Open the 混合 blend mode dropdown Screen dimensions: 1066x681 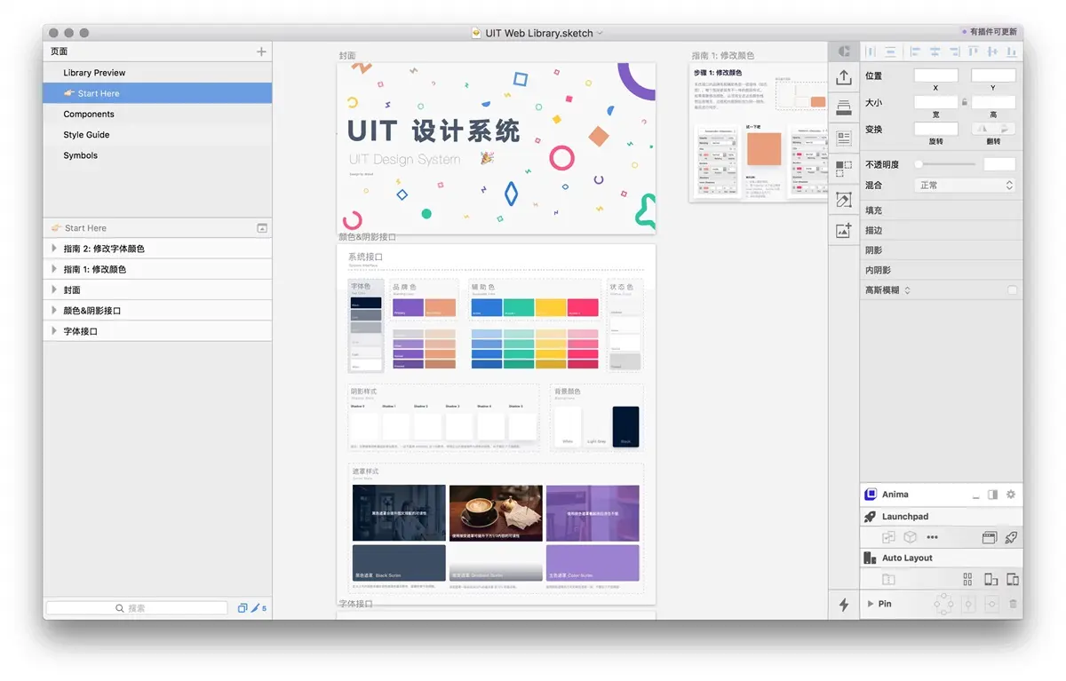(965, 186)
